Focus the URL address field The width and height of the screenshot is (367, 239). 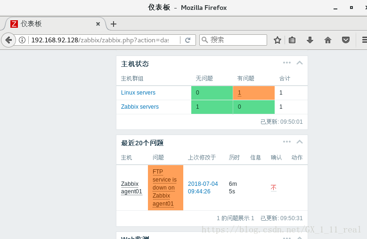click(x=100, y=40)
